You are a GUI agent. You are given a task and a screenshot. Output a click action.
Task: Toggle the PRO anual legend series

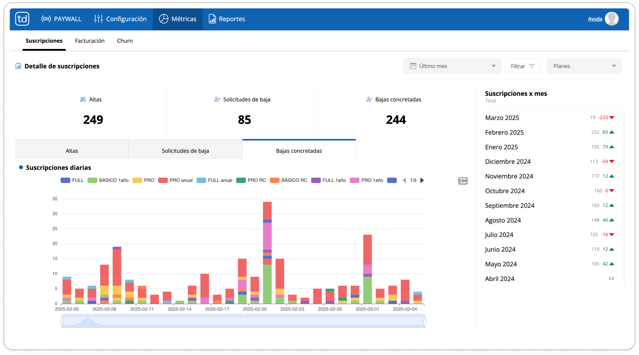tap(175, 180)
